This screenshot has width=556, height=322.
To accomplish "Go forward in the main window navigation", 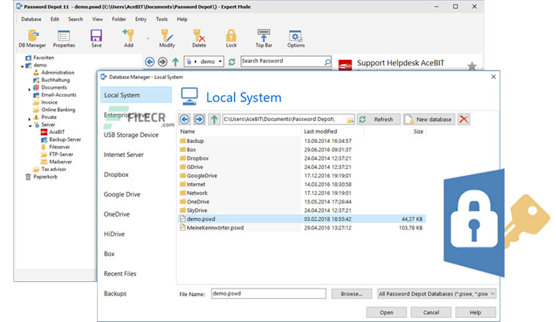I will pos(162,62).
